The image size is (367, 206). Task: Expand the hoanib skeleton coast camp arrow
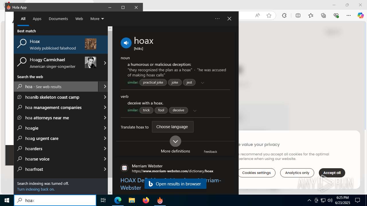click(105, 97)
